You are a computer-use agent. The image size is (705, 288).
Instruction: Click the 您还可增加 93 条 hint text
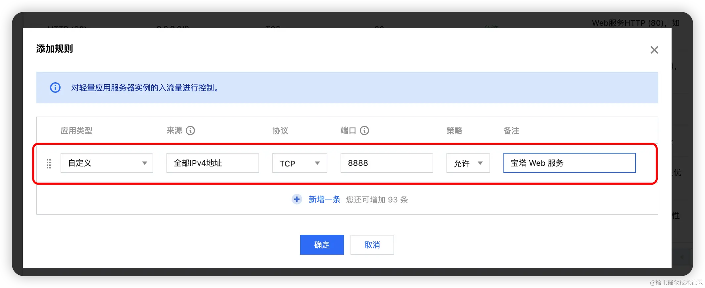377,199
